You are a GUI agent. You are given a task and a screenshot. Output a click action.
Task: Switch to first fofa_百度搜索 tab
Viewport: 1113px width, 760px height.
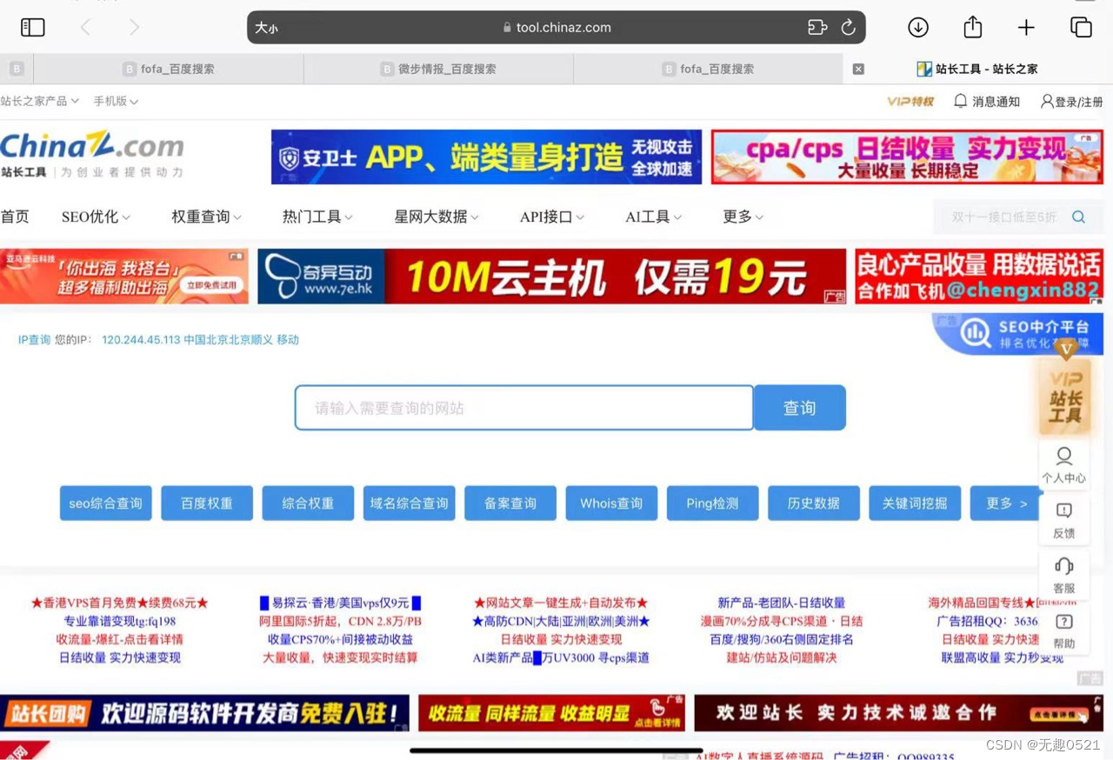(169, 70)
